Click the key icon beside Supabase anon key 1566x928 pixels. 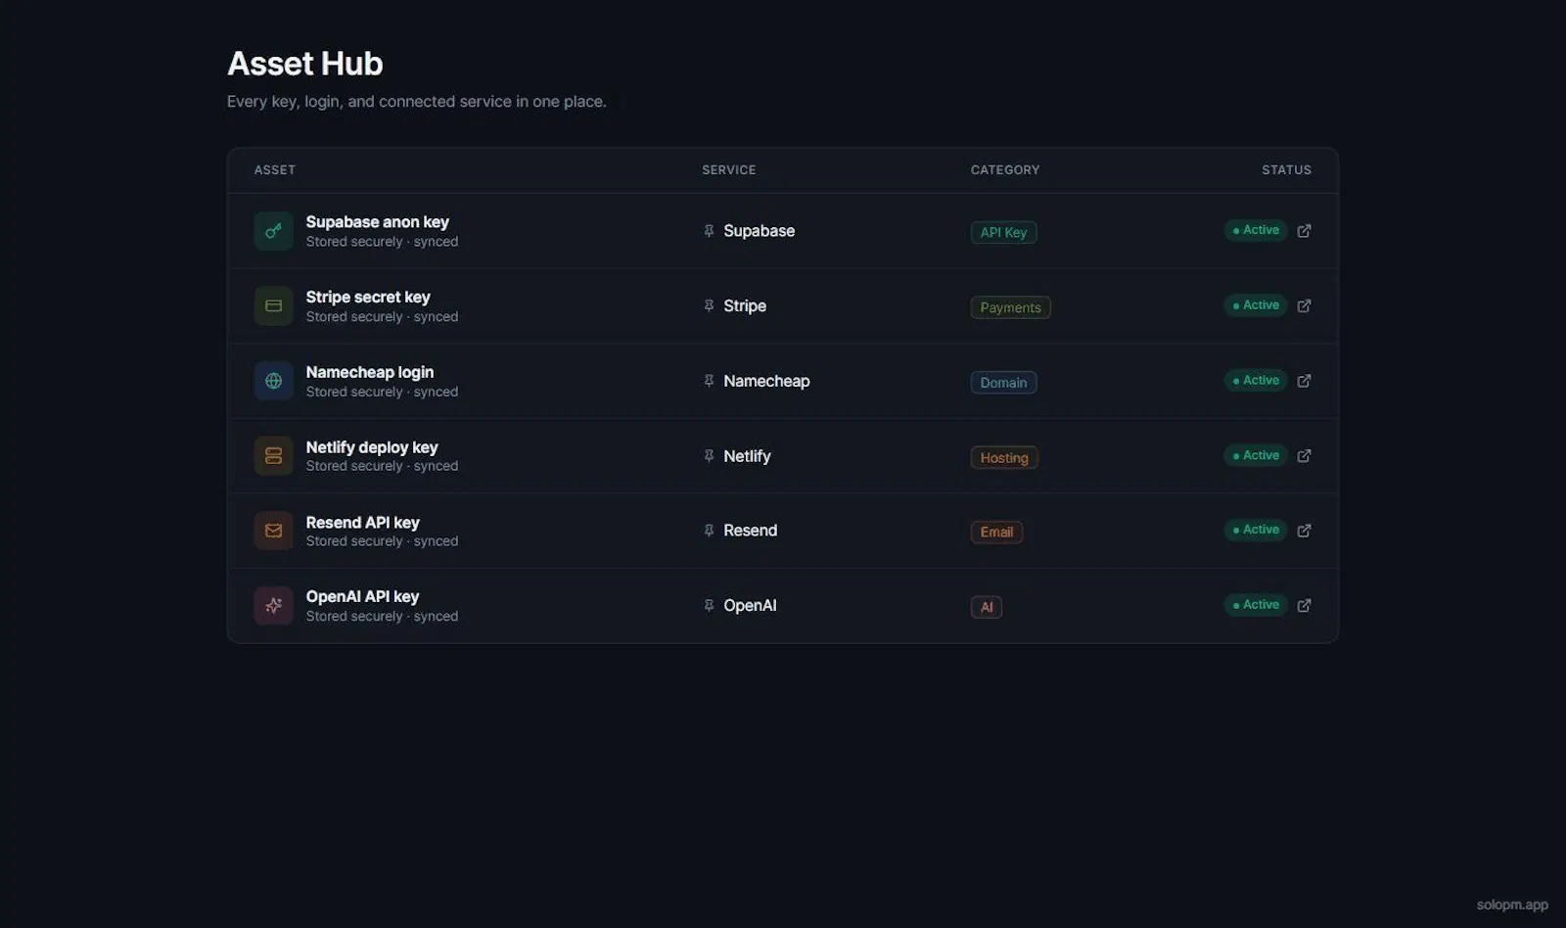tap(273, 231)
